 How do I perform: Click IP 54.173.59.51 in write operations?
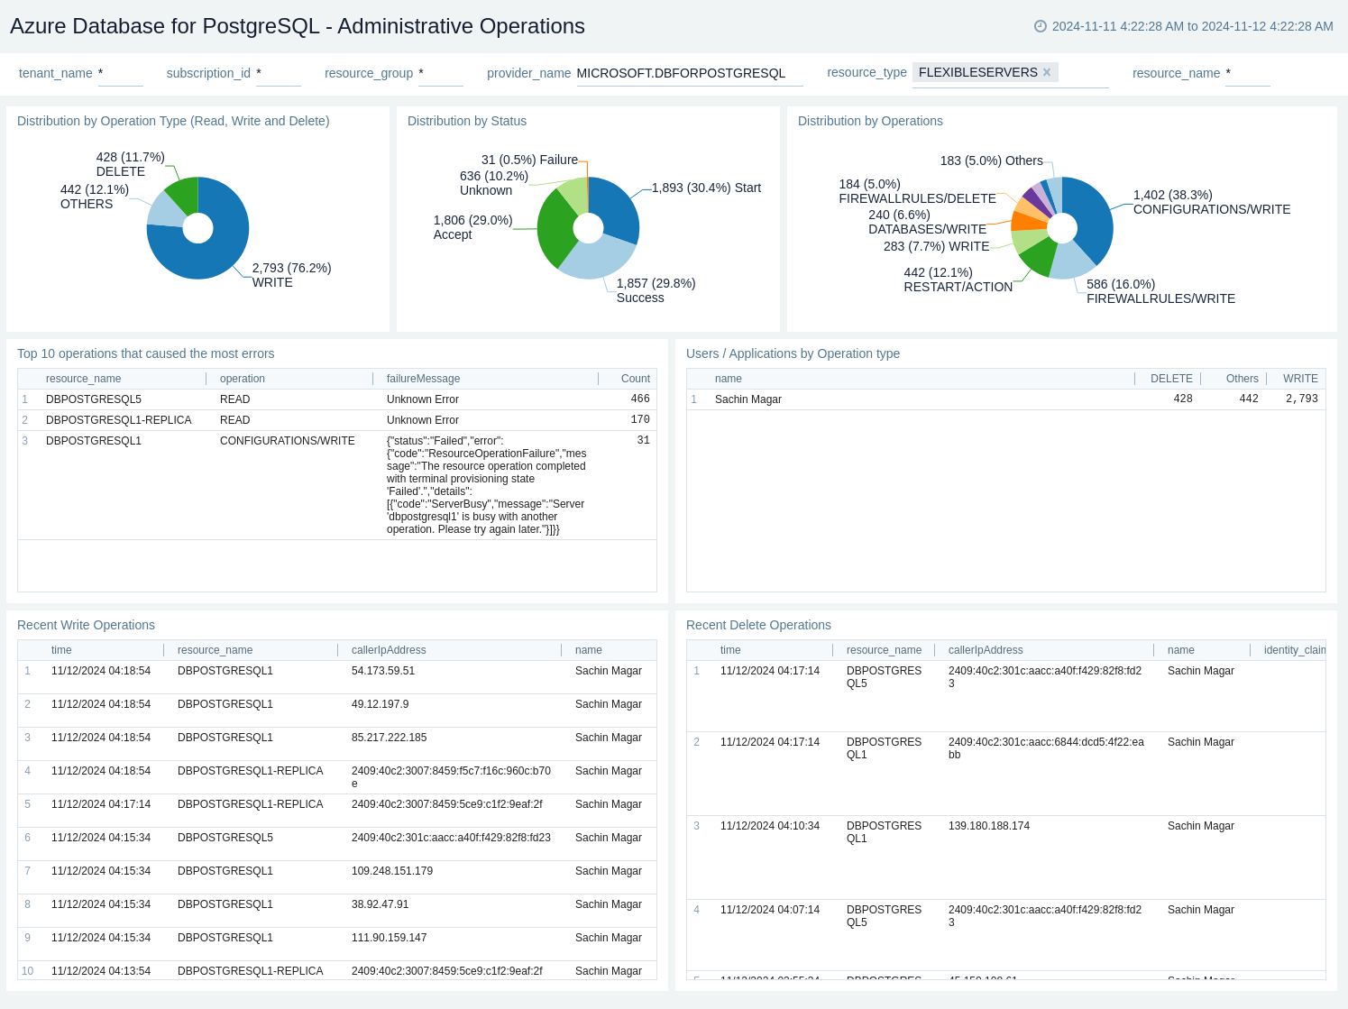click(x=383, y=671)
